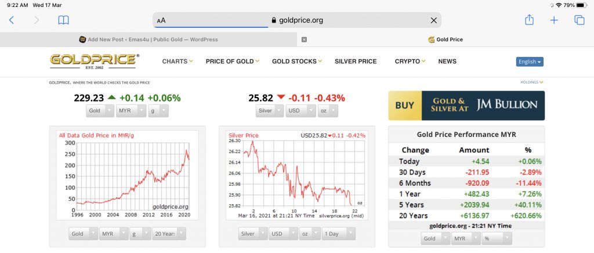Expand the Charts menu
Viewport: 594px width, 253px height.
click(x=177, y=62)
